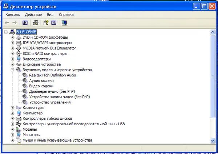Expand the Дисковые устройства node
The image size is (218, 154).
pyautogui.click(x=12, y=64)
